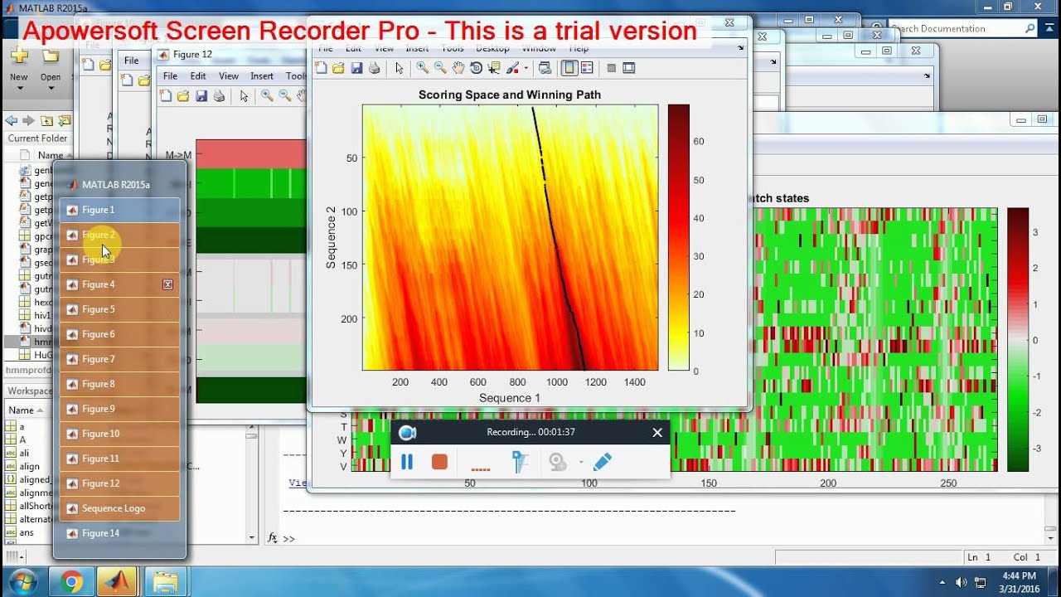
Task: Click Print icon in Figure 12 toolbar
Action: pyautogui.click(x=219, y=96)
